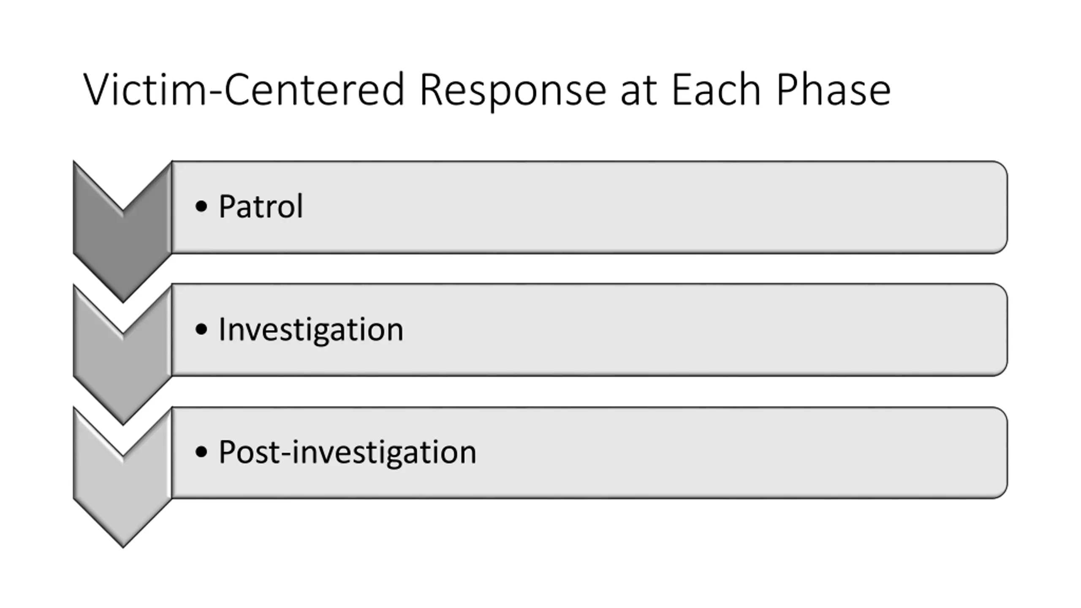Click the bullet point before Investigation
1081x608 pixels.
tap(201, 329)
